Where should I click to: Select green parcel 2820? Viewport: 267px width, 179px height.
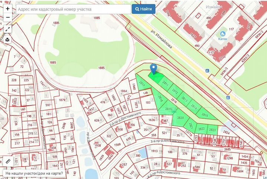pyautogui.click(x=181, y=118)
